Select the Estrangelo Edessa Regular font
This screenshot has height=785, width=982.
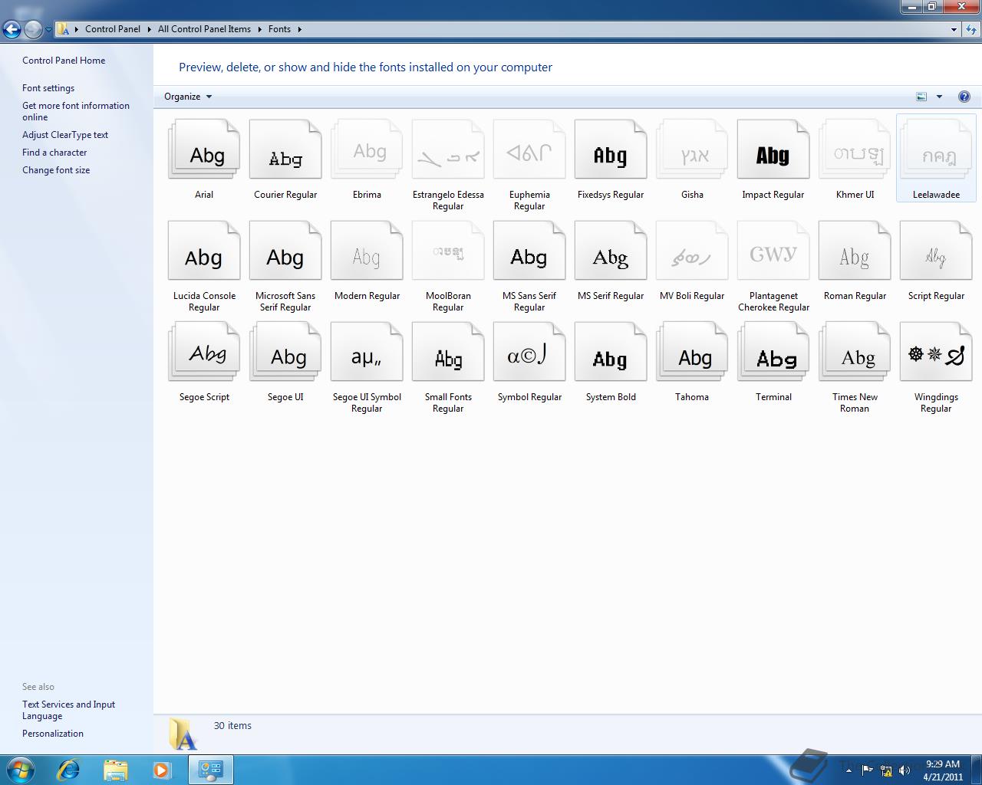click(x=448, y=150)
